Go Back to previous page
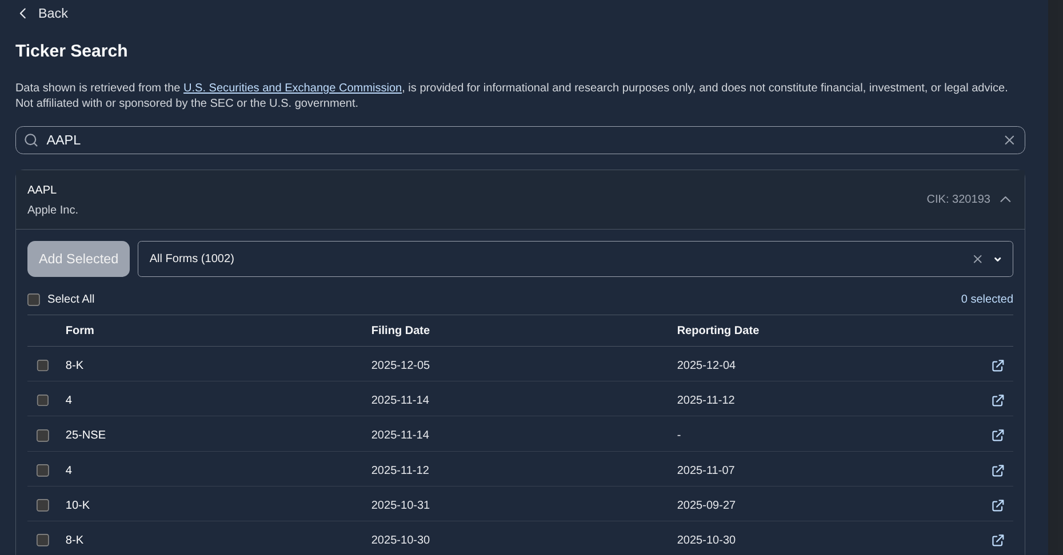This screenshot has height=555, width=1063. click(x=43, y=14)
